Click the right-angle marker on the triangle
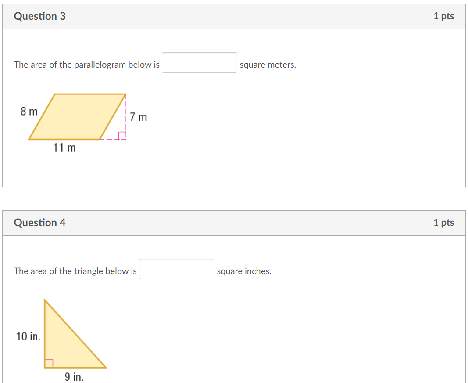The image size is (468, 383). click(x=49, y=363)
